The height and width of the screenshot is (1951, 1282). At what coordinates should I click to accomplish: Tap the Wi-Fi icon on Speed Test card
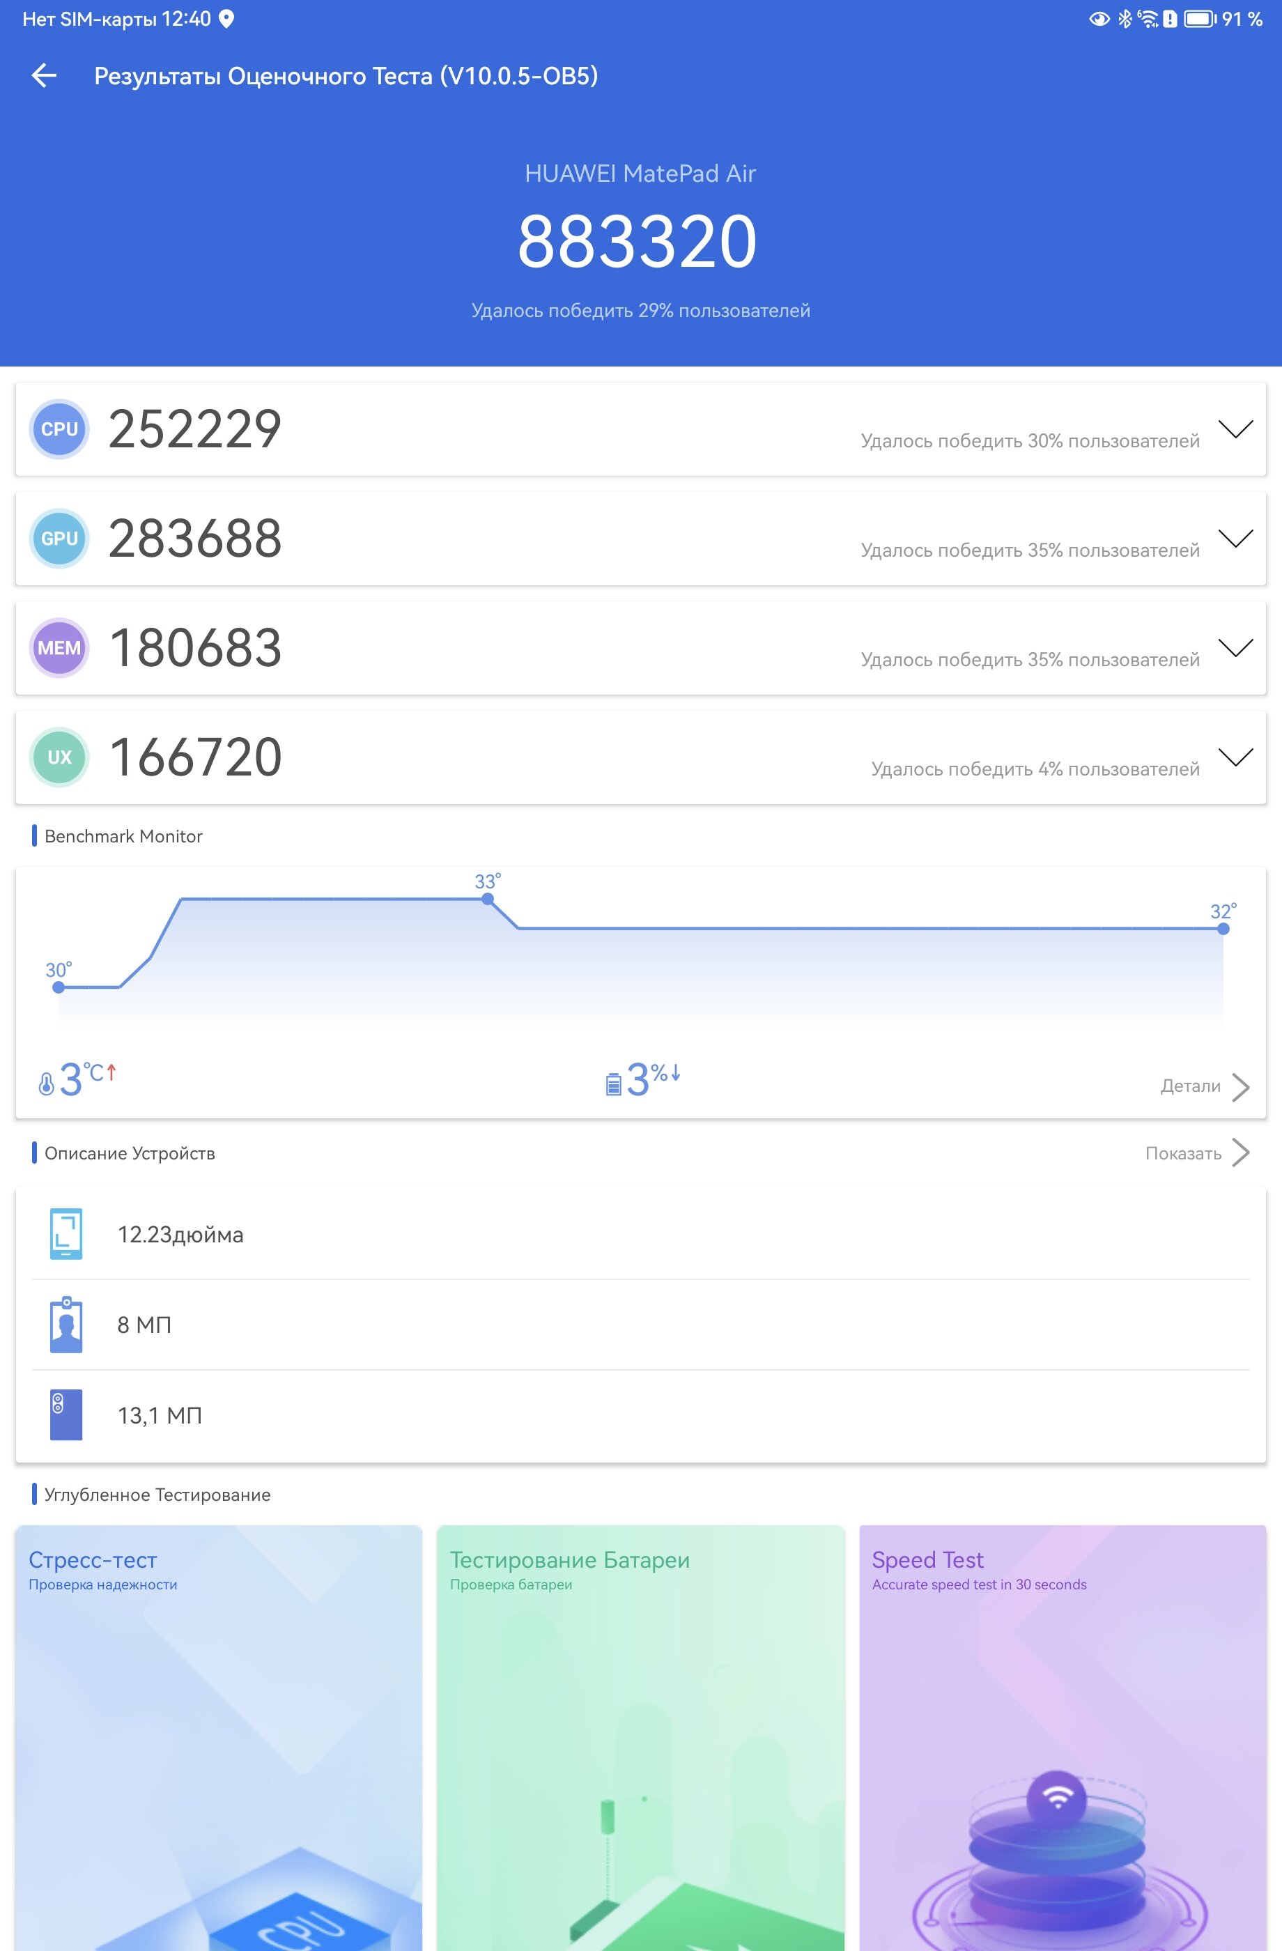pyautogui.click(x=1056, y=1798)
